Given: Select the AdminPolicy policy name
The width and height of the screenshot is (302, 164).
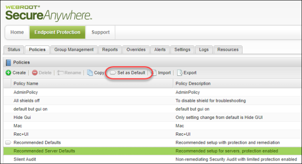Looking at the screenshot, I should click(x=26, y=92).
